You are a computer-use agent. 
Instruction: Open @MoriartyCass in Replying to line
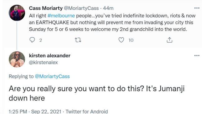(52, 76)
